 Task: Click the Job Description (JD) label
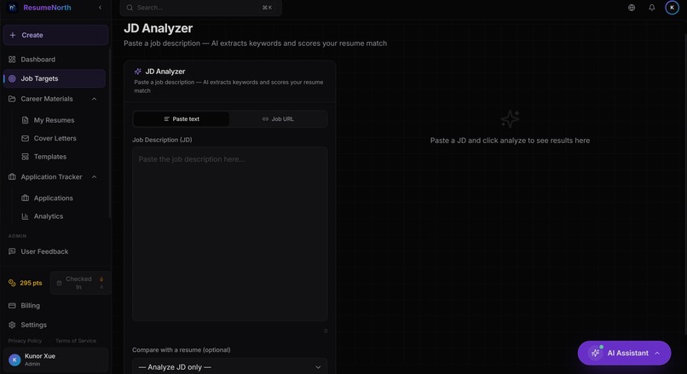pos(162,140)
